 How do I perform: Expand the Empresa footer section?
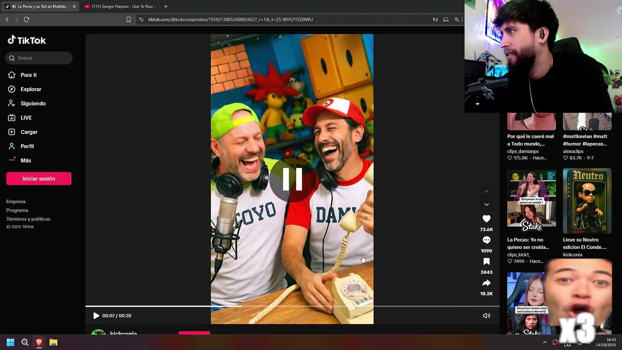pos(16,201)
